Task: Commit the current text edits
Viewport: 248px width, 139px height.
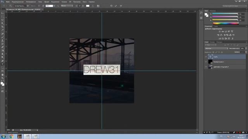Action: (116, 6)
